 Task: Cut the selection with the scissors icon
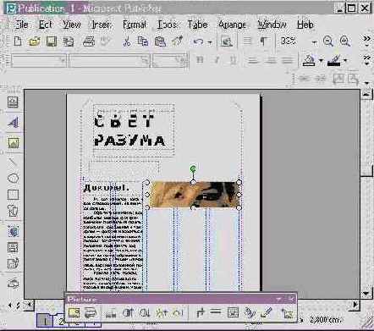coord(127,41)
